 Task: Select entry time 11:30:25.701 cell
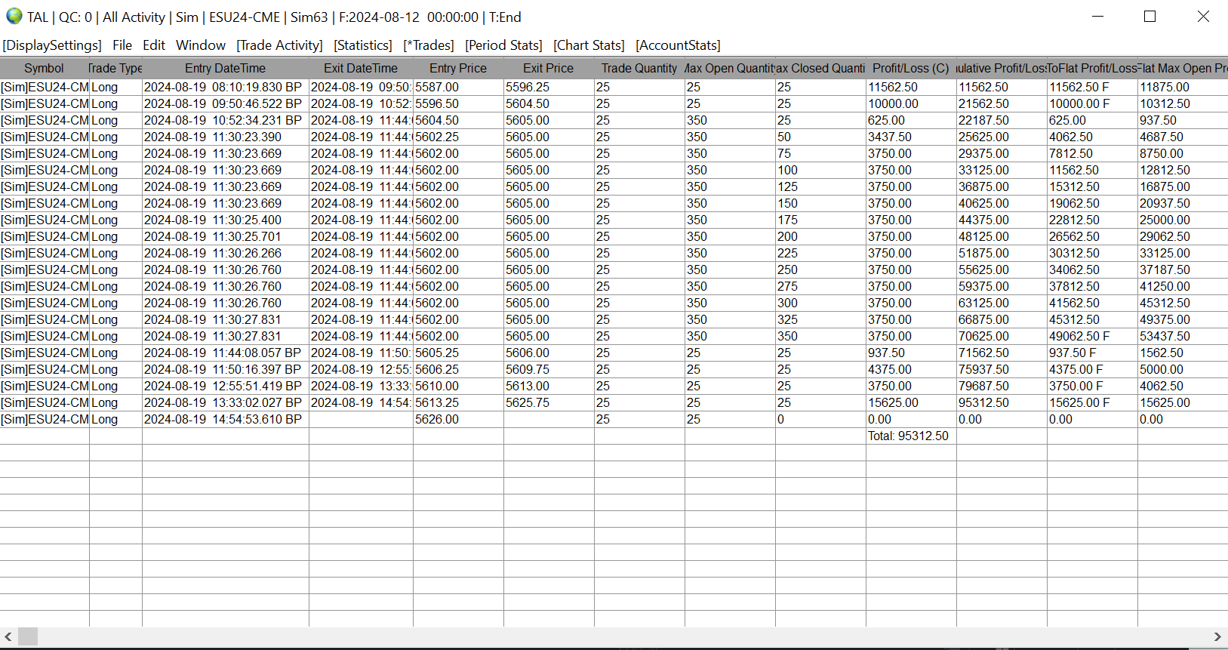[226, 236]
